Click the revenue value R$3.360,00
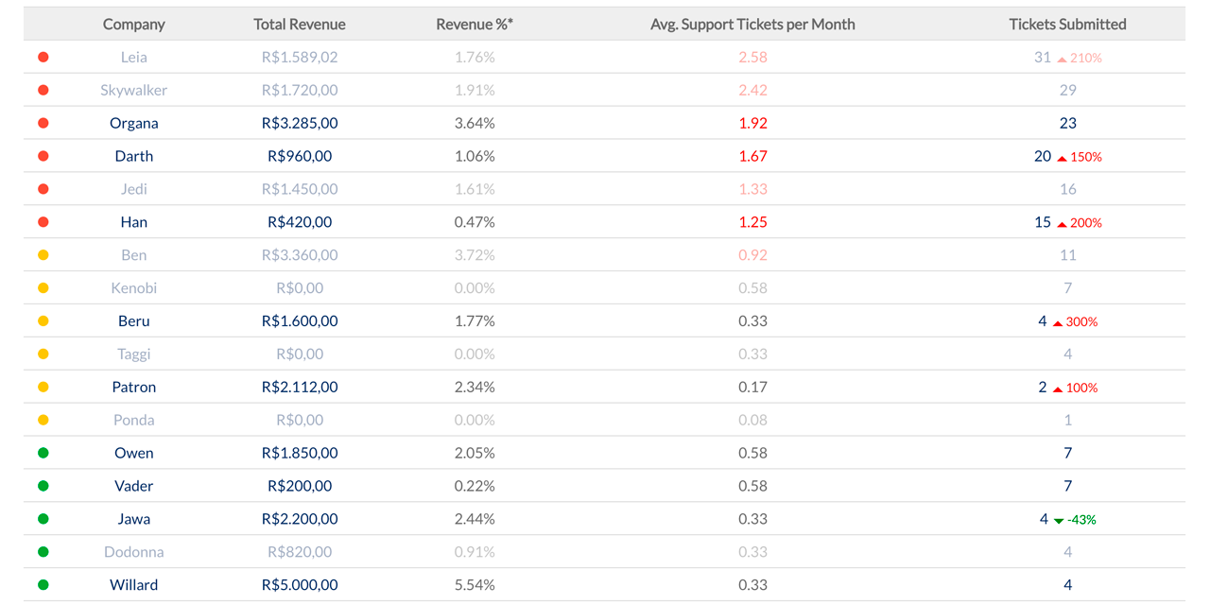 click(300, 255)
